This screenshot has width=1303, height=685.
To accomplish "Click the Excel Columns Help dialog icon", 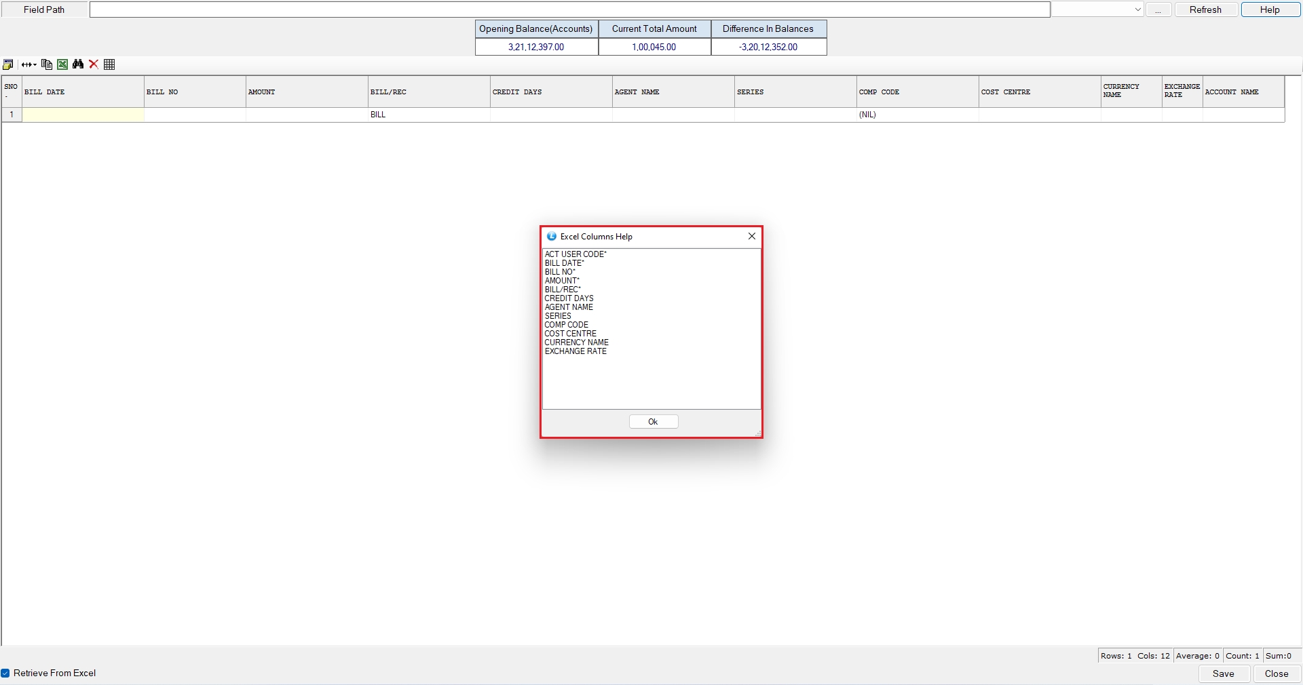I will pyautogui.click(x=552, y=237).
